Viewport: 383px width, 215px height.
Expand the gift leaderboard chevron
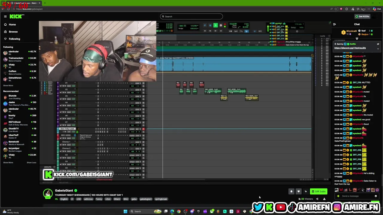point(357,39)
